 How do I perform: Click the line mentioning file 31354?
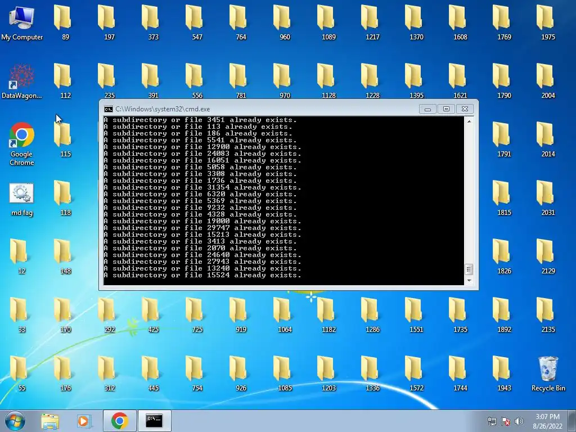202,187
